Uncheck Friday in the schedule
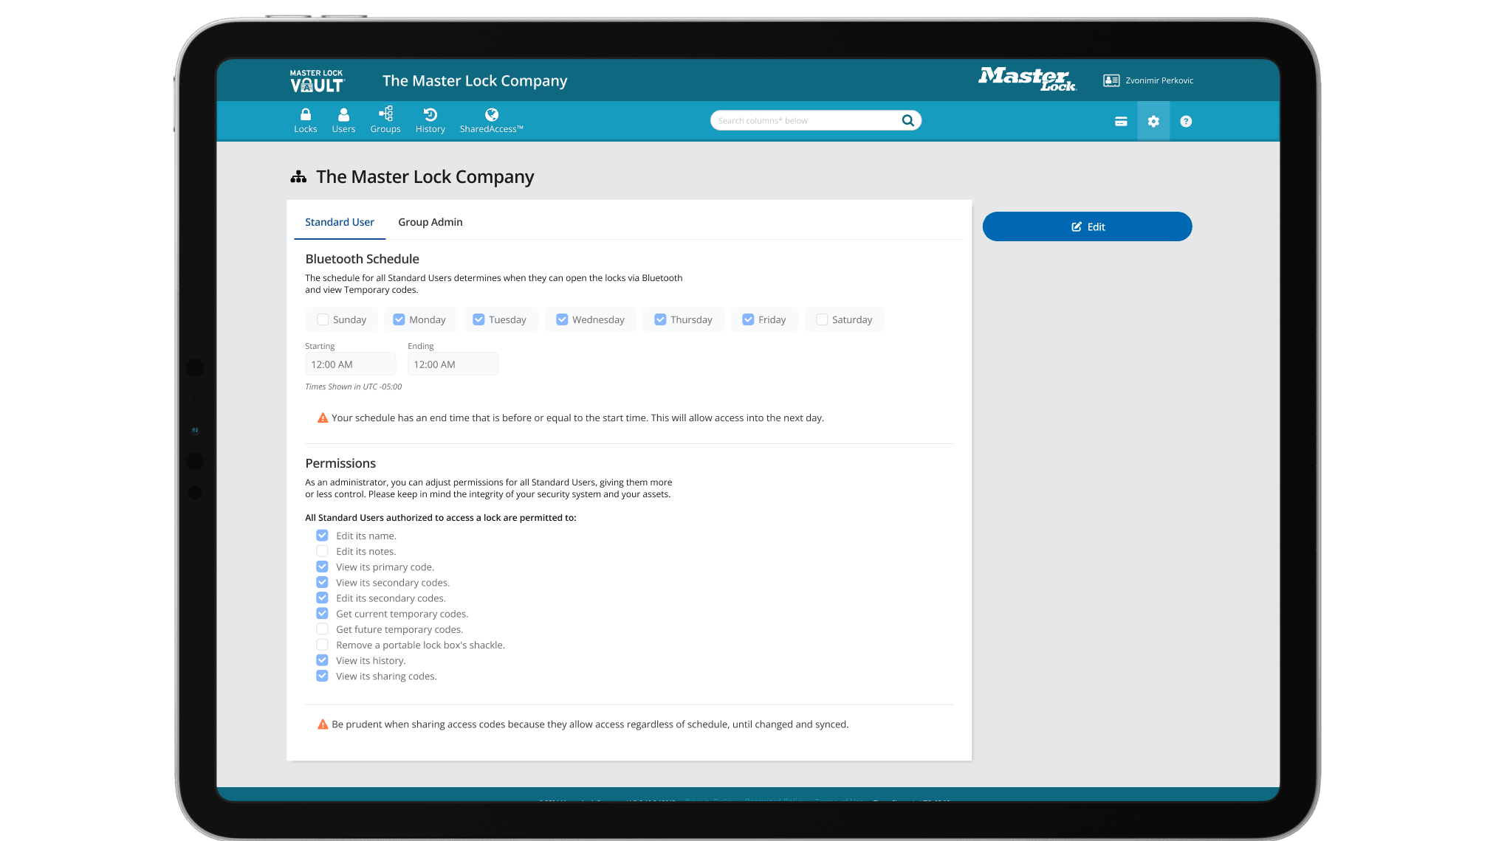The image size is (1496, 841). point(748,319)
